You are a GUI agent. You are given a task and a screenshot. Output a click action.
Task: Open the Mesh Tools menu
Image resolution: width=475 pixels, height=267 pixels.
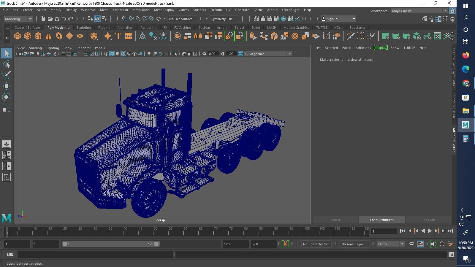(x=141, y=10)
